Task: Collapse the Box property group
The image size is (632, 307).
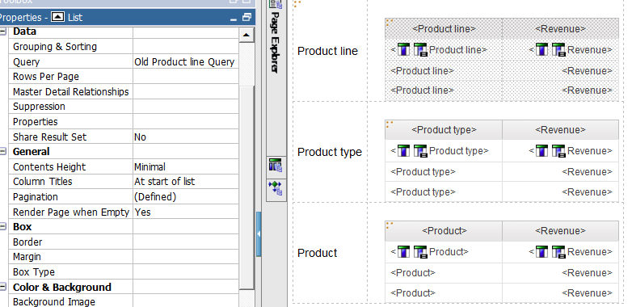Action: (x=3, y=227)
